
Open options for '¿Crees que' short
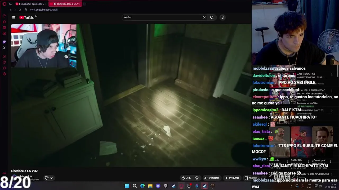(330, 161)
